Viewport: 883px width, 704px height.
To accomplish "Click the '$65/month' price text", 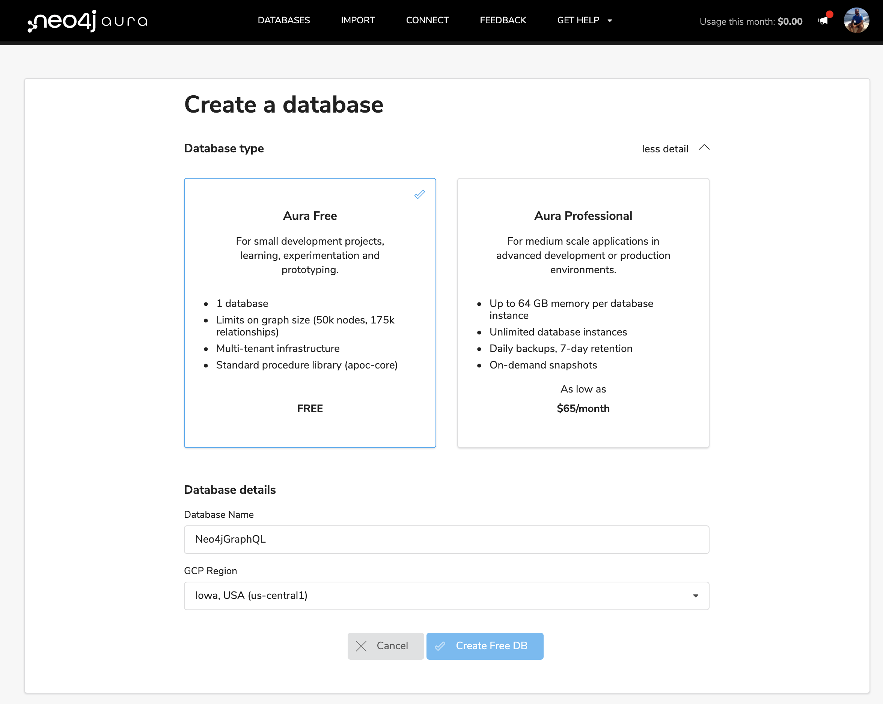I will [x=583, y=409].
